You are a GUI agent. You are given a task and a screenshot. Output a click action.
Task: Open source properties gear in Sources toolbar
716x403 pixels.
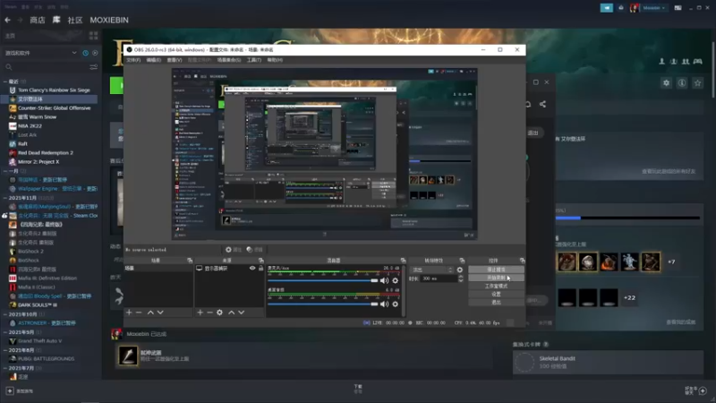[219, 313]
